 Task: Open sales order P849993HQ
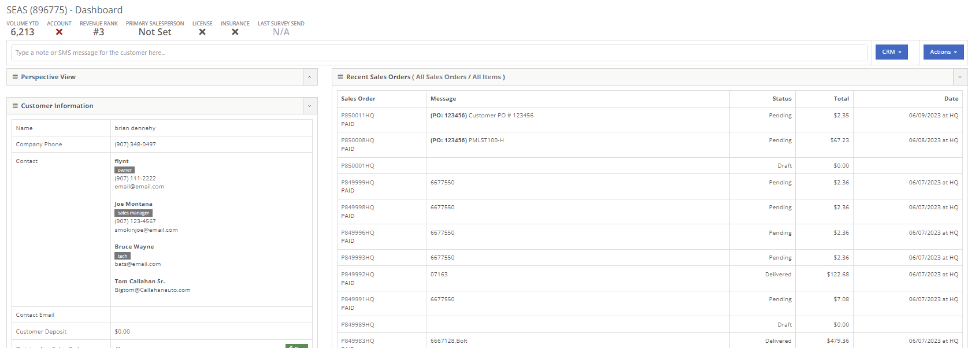[x=358, y=258]
